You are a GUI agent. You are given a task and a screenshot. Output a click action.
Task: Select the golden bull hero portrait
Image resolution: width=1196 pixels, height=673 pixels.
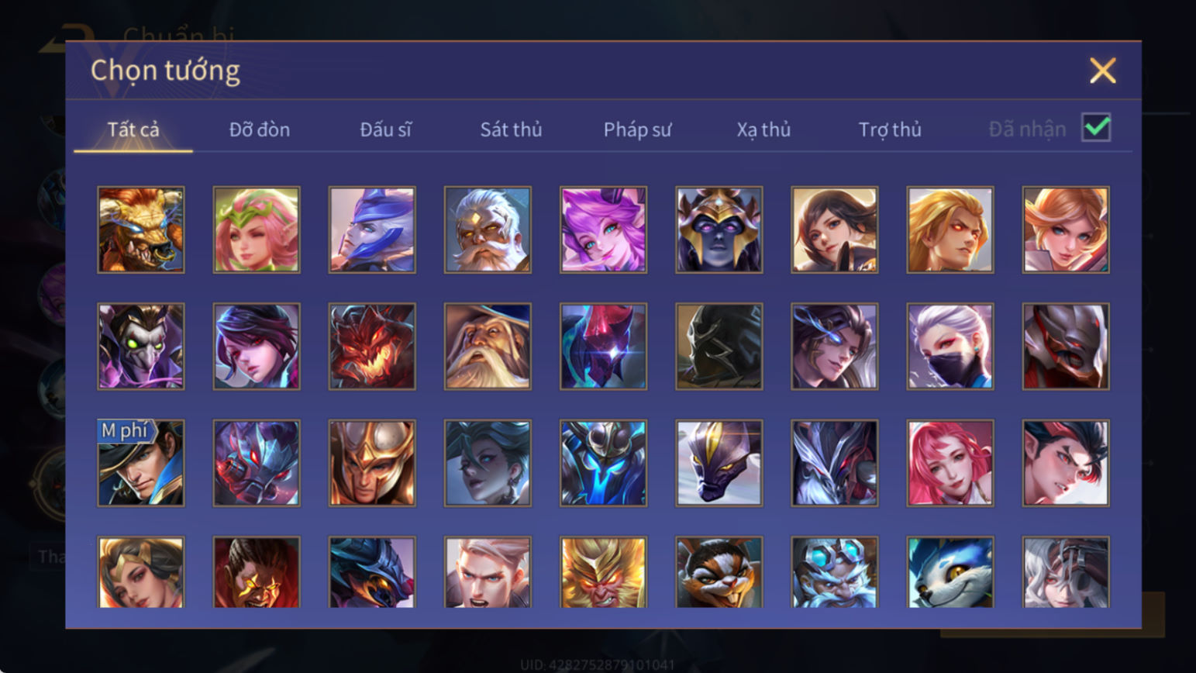(141, 230)
